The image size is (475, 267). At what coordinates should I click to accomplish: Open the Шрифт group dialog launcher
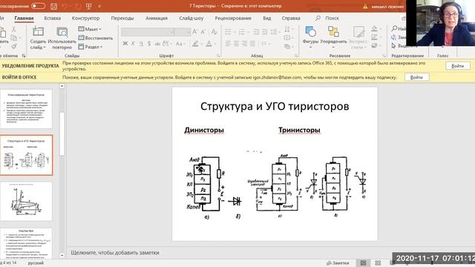pyautogui.click(x=217, y=56)
